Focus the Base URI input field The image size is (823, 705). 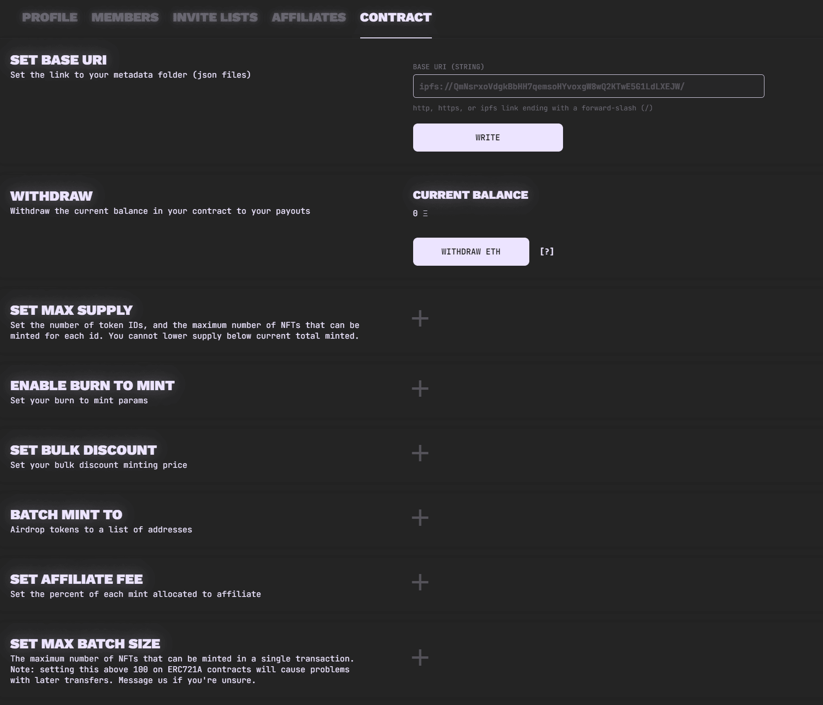point(588,87)
